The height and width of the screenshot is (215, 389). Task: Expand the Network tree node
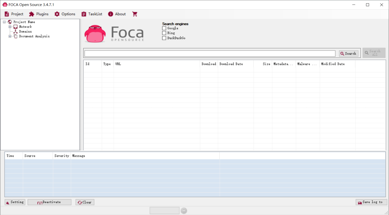click(10, 27)
